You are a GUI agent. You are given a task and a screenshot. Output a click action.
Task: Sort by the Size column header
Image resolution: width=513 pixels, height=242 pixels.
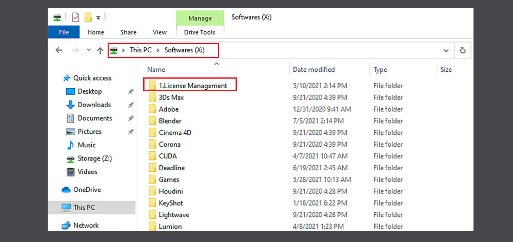[x=446, y=69]
